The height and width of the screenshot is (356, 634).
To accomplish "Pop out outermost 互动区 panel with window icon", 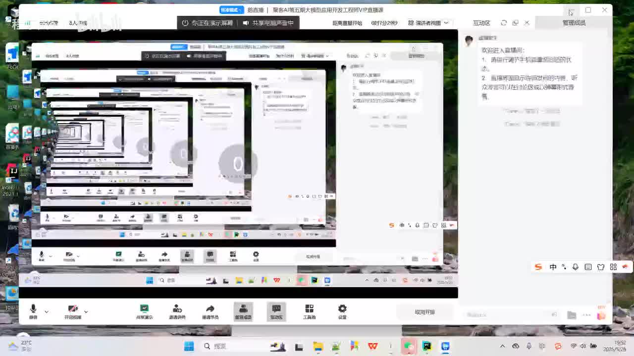I will [x=515, y=23].
